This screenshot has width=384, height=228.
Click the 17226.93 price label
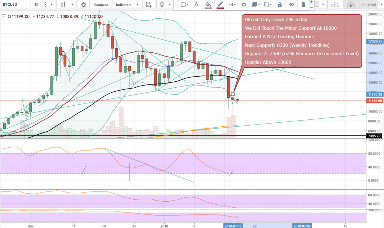tap(375, 41)
